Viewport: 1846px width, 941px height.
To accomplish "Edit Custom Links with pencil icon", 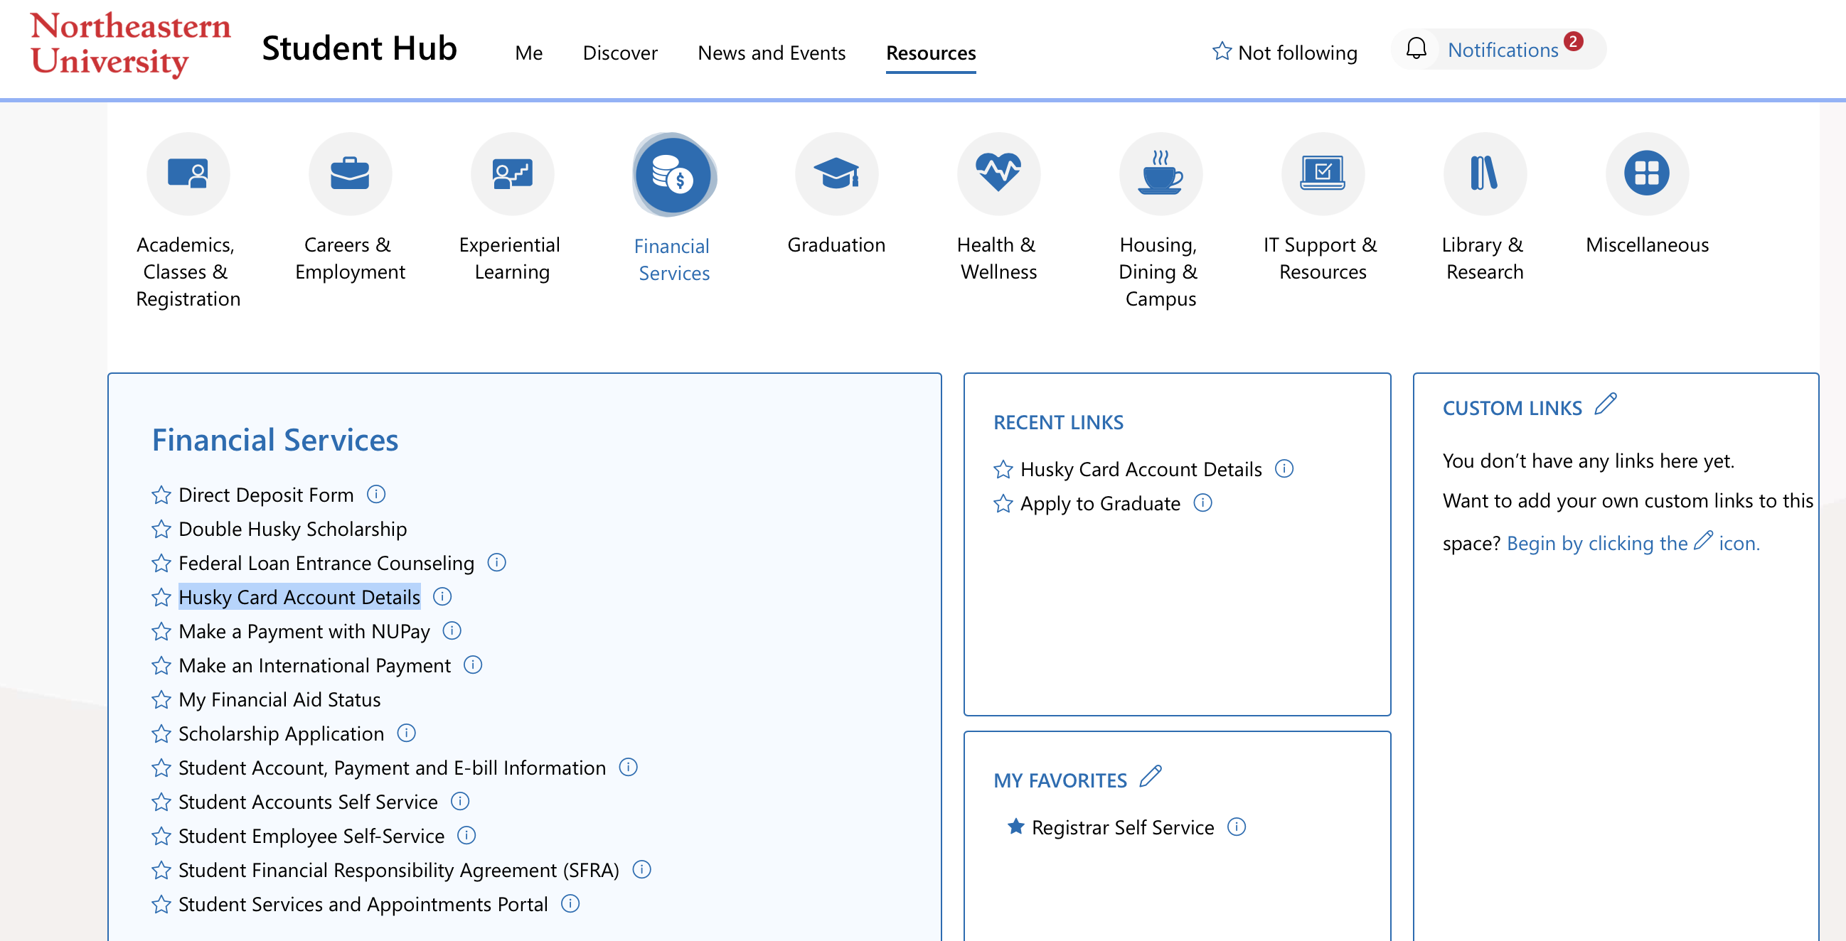I will [1605, 404].
